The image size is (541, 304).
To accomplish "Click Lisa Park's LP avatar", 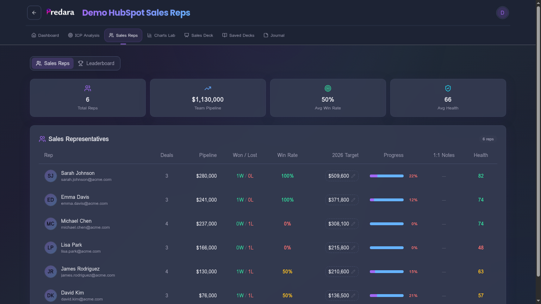I will coord(51,248).
